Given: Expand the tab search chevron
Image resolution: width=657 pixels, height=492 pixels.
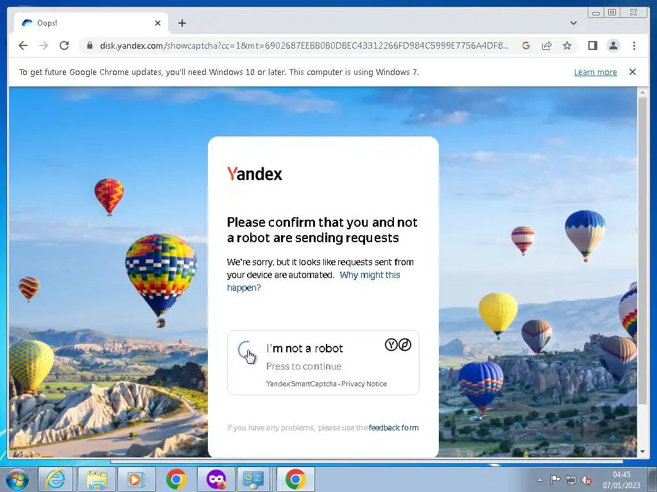Looking at the screenshot, I should pos(573,23).
